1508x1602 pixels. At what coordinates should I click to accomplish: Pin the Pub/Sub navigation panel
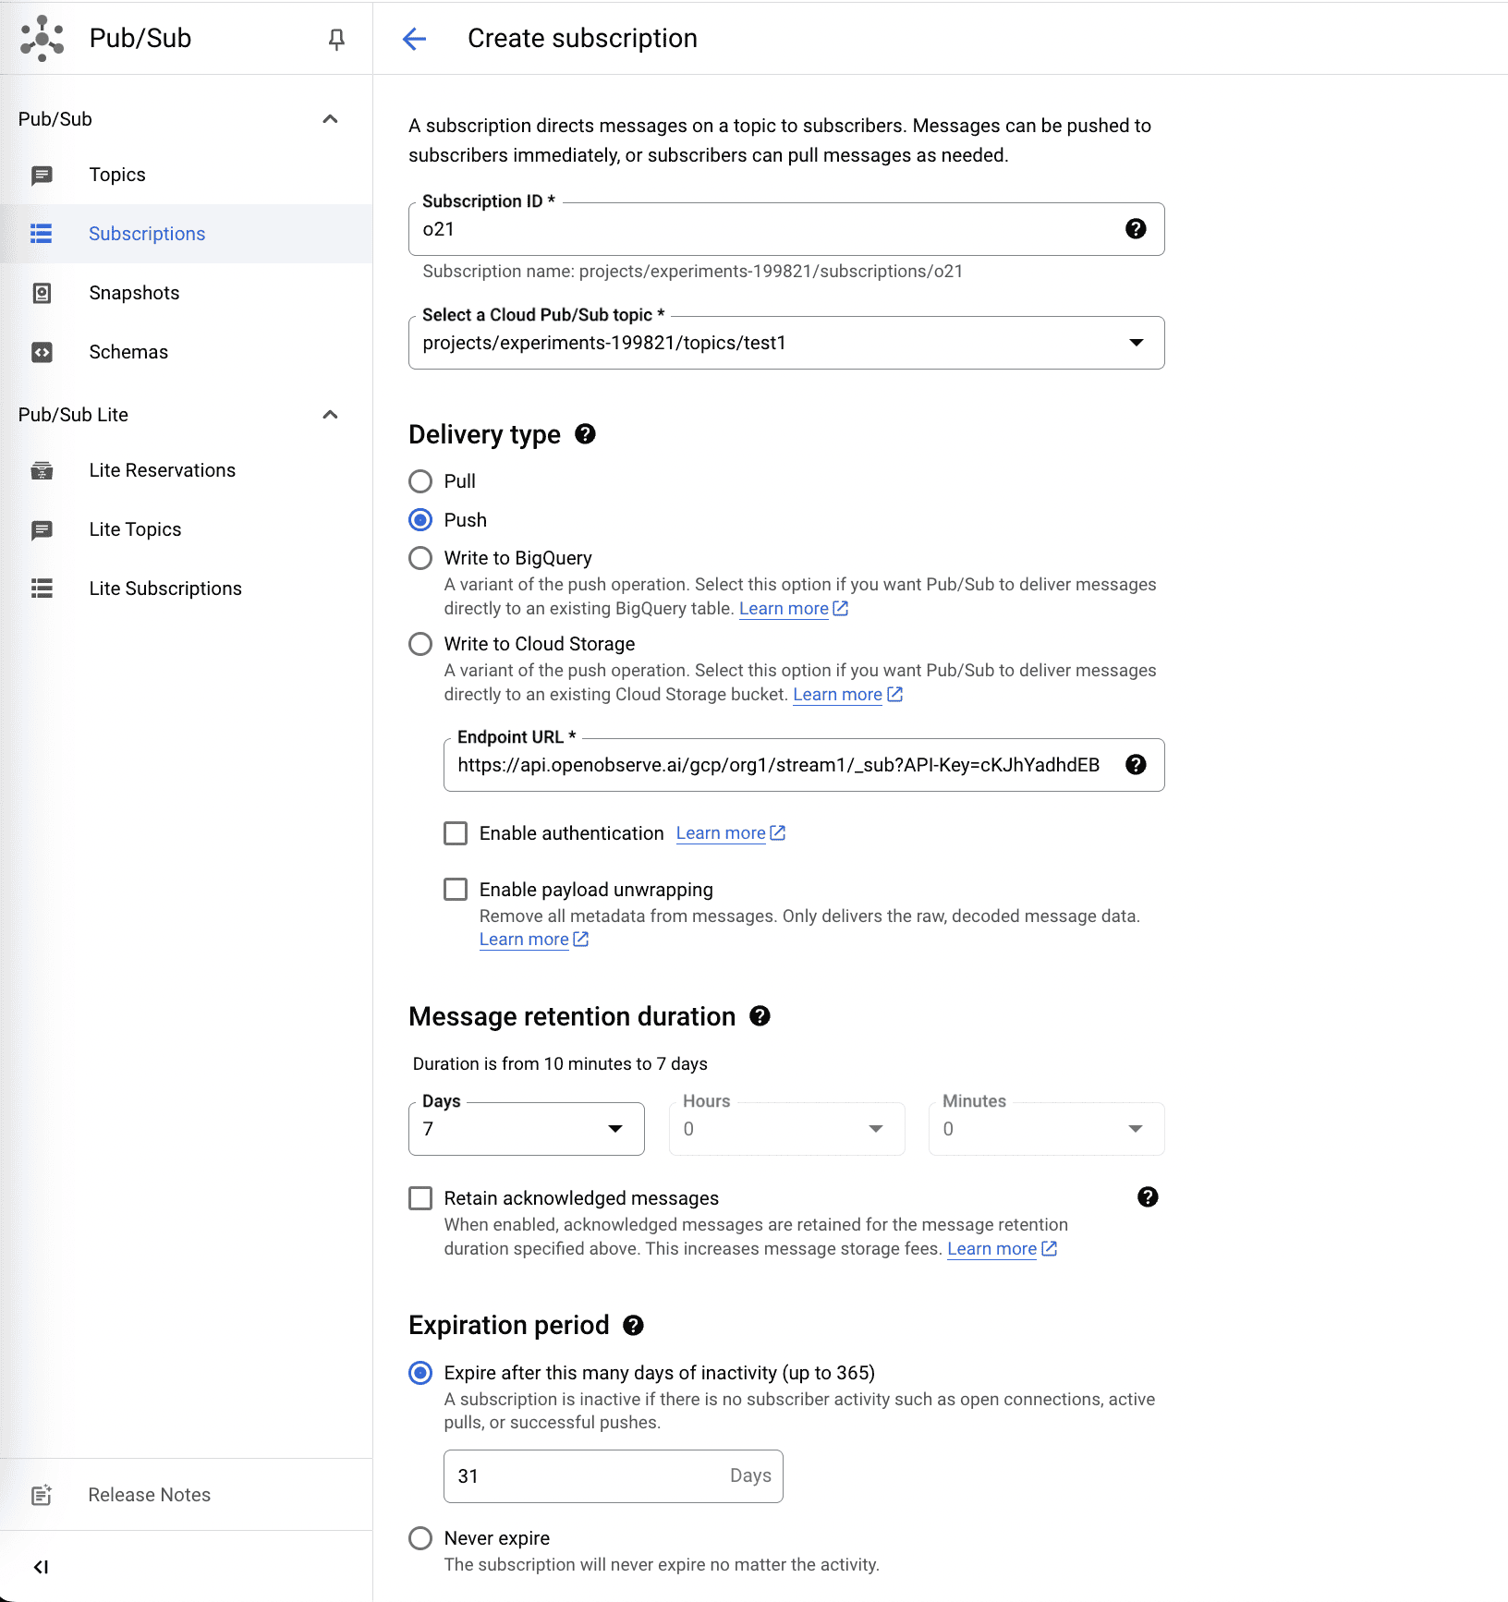point(336,39)
